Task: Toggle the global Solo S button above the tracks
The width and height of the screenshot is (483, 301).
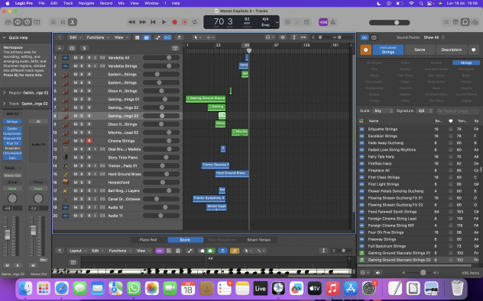Action: (x=84, y=48)
